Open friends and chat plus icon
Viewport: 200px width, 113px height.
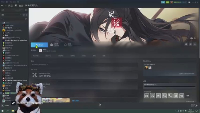(196, 105)
